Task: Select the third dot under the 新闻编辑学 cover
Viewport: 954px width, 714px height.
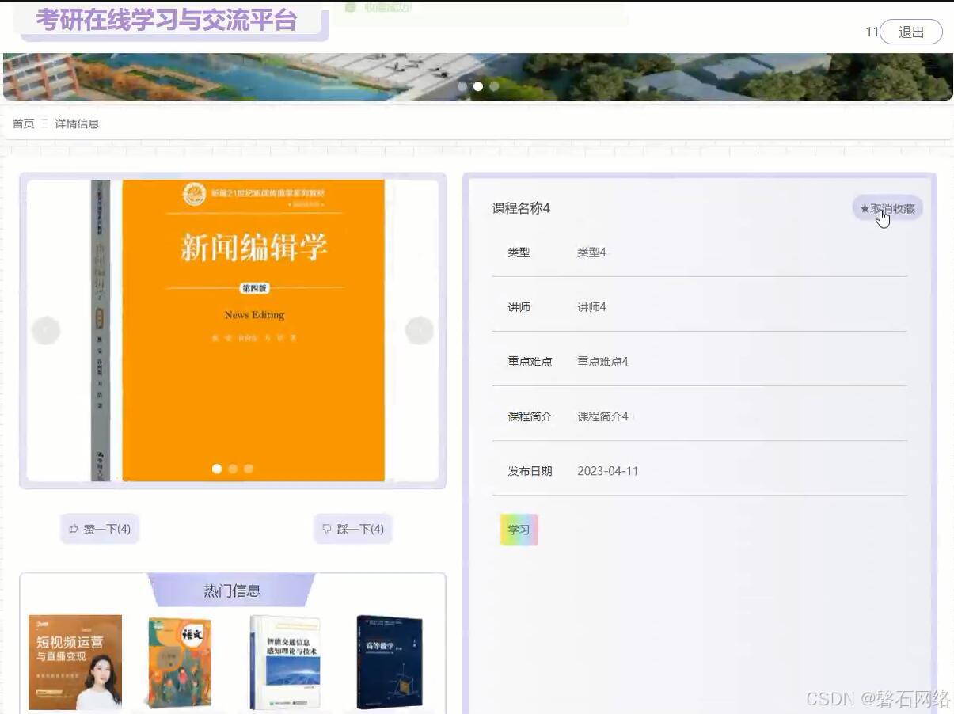Action: point(249,469)
